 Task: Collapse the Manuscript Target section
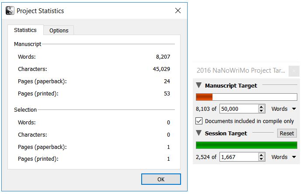click(199, 85)
